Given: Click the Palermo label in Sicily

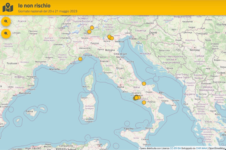Looking at the screenshot, I should click(128, 129).
